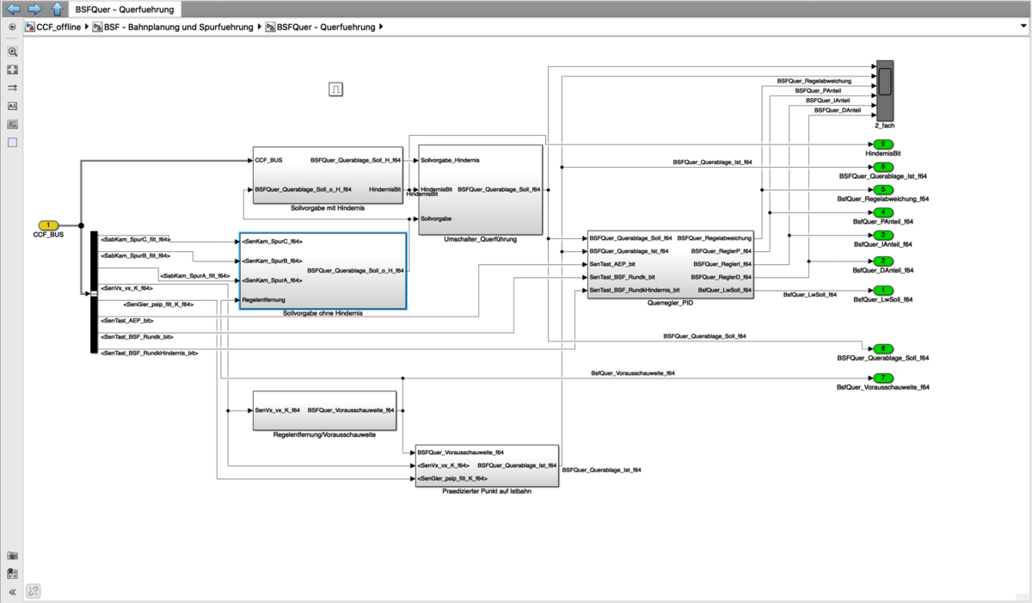
Task: Select the Zoom In tool
Action: point(12,52)
